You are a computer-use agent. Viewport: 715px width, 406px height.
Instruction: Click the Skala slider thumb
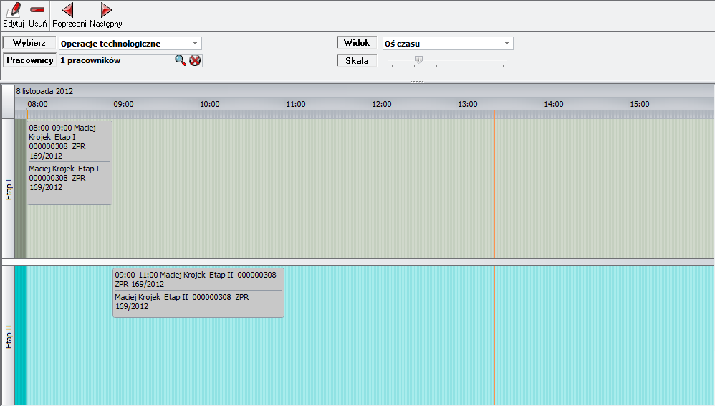pyautogui.click(x=418, y=60)
